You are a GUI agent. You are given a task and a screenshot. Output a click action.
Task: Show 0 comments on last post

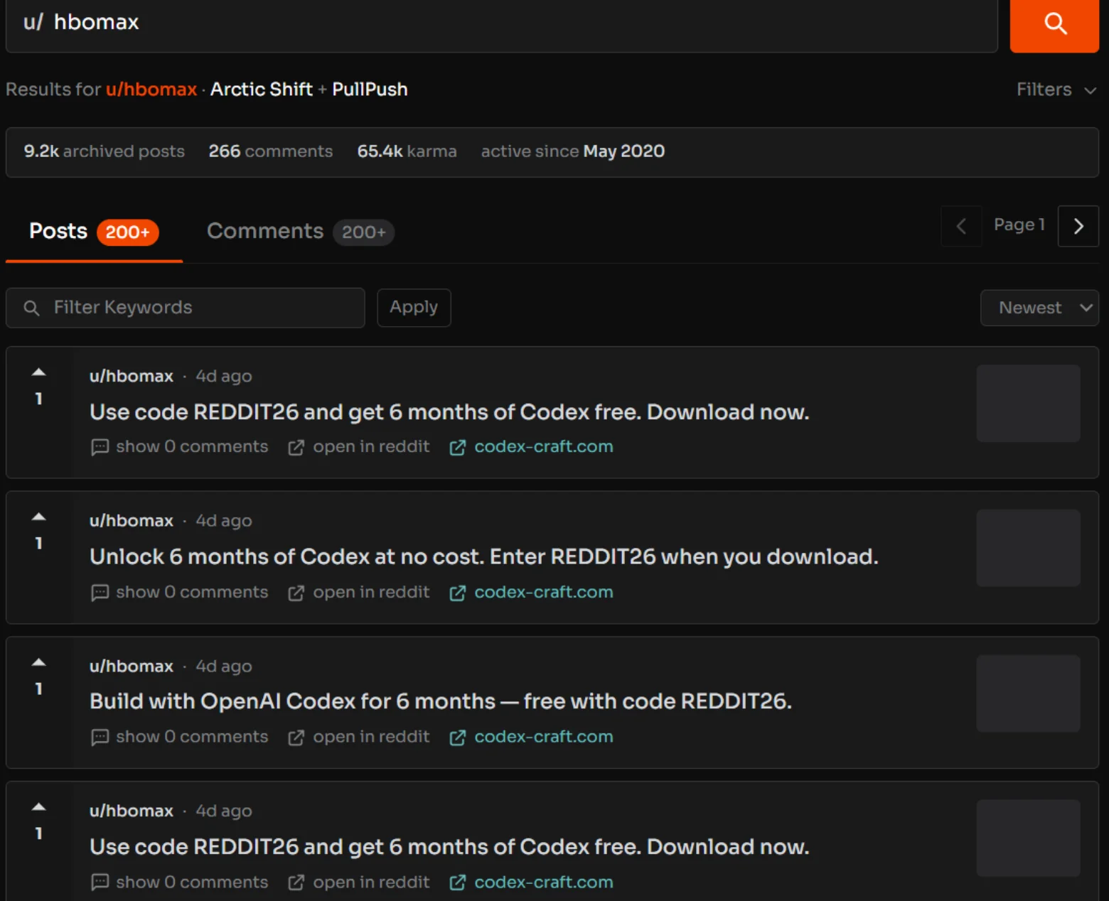point(180,883)
